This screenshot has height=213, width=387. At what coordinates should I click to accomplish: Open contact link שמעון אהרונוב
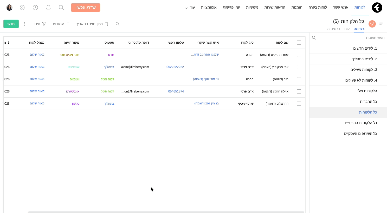[x=205, y=55]
